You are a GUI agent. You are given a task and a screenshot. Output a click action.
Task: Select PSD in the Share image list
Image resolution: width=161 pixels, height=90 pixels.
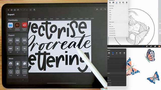pyautogui.click(x=110, y=10)
